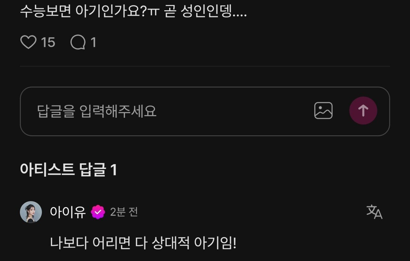Click the divider line below the like count

click(205, 66)
